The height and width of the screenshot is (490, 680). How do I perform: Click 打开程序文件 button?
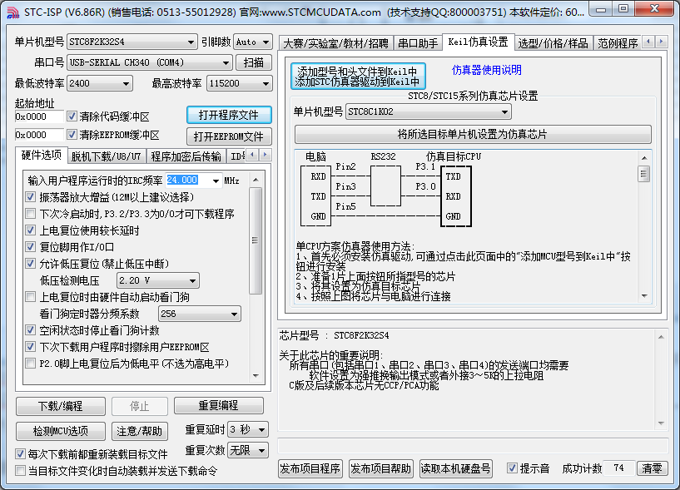(229, 115)
